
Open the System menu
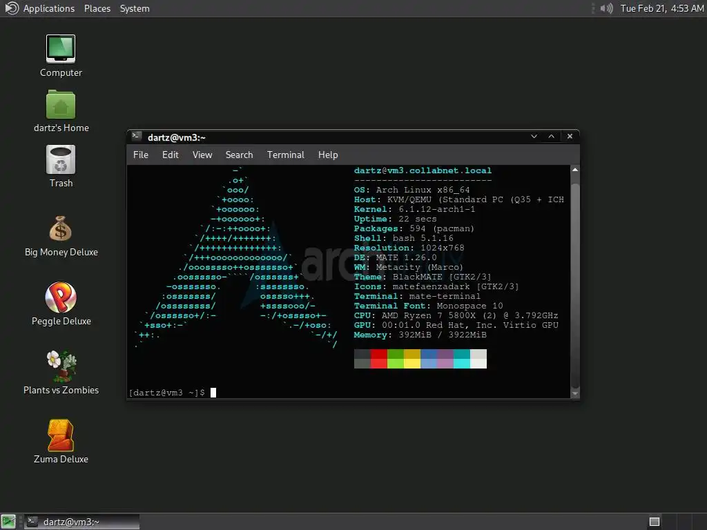[135, 8]
